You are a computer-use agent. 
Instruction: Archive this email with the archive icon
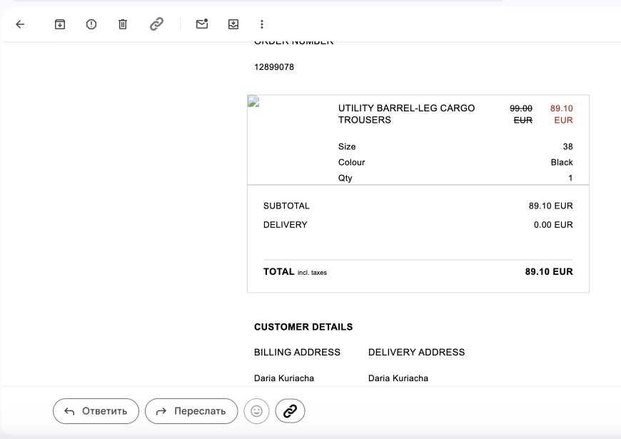pos(60,24)
